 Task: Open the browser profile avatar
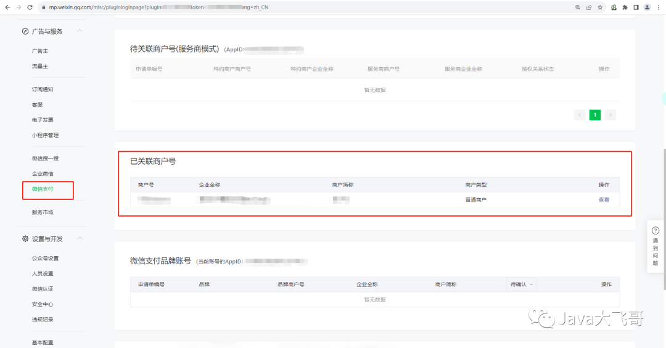tap(647, 7)
